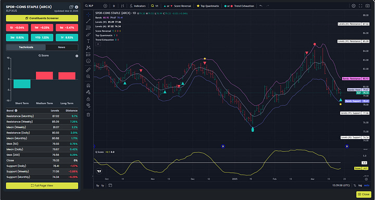
Task: Toggle the Score Reversal indicator
Action: (x=178, y=6)
